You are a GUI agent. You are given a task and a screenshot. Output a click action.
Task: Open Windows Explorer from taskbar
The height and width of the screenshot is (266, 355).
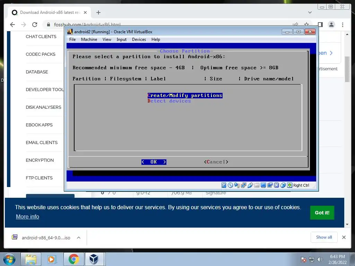(31, 259)
